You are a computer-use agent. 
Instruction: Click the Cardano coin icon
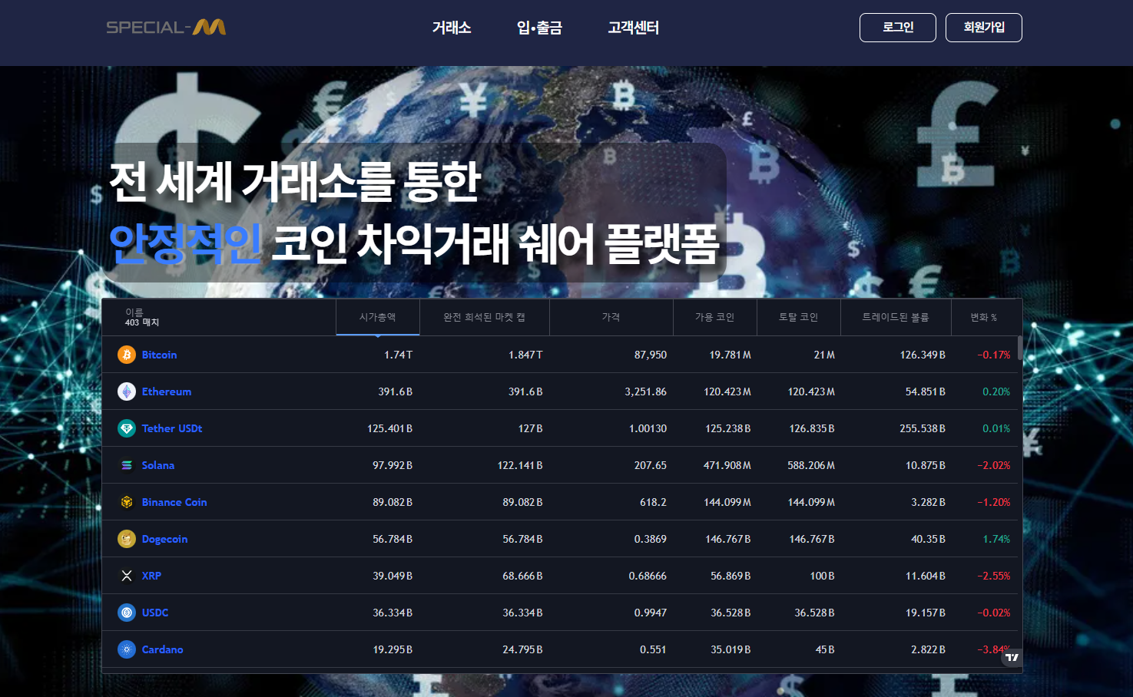click(127, 649)
